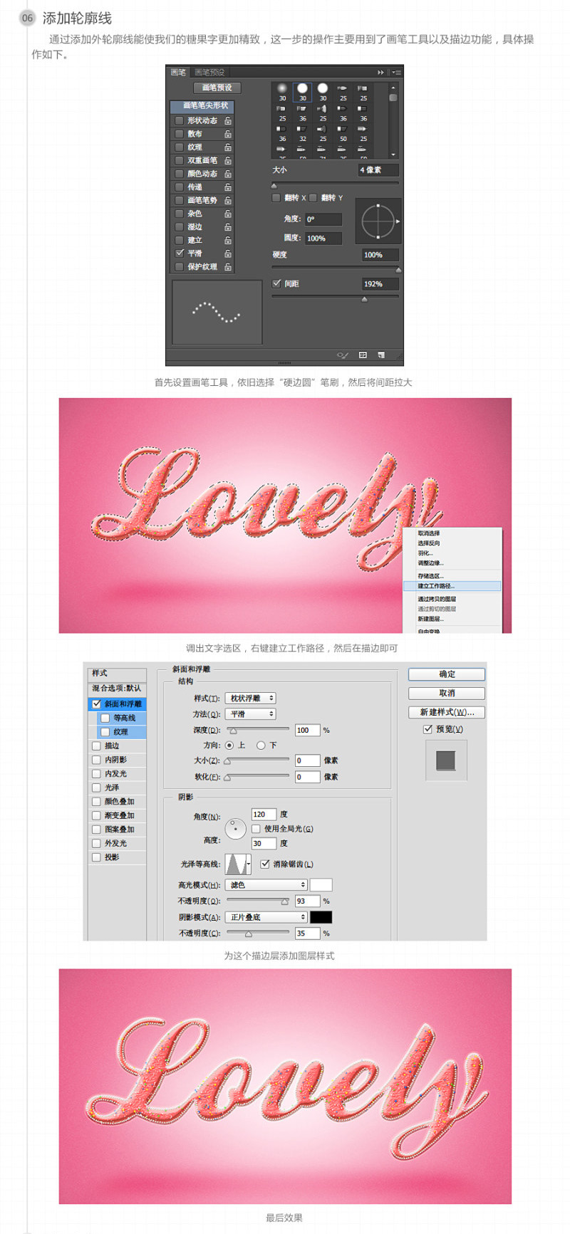
Task: Check the 翻转 X checkbox
Action: pyautogui.click(x=276, y=198)
